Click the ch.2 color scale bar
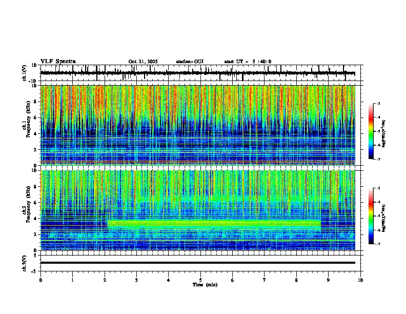Screen dimensions: 406x314 (x=371, y=216)
